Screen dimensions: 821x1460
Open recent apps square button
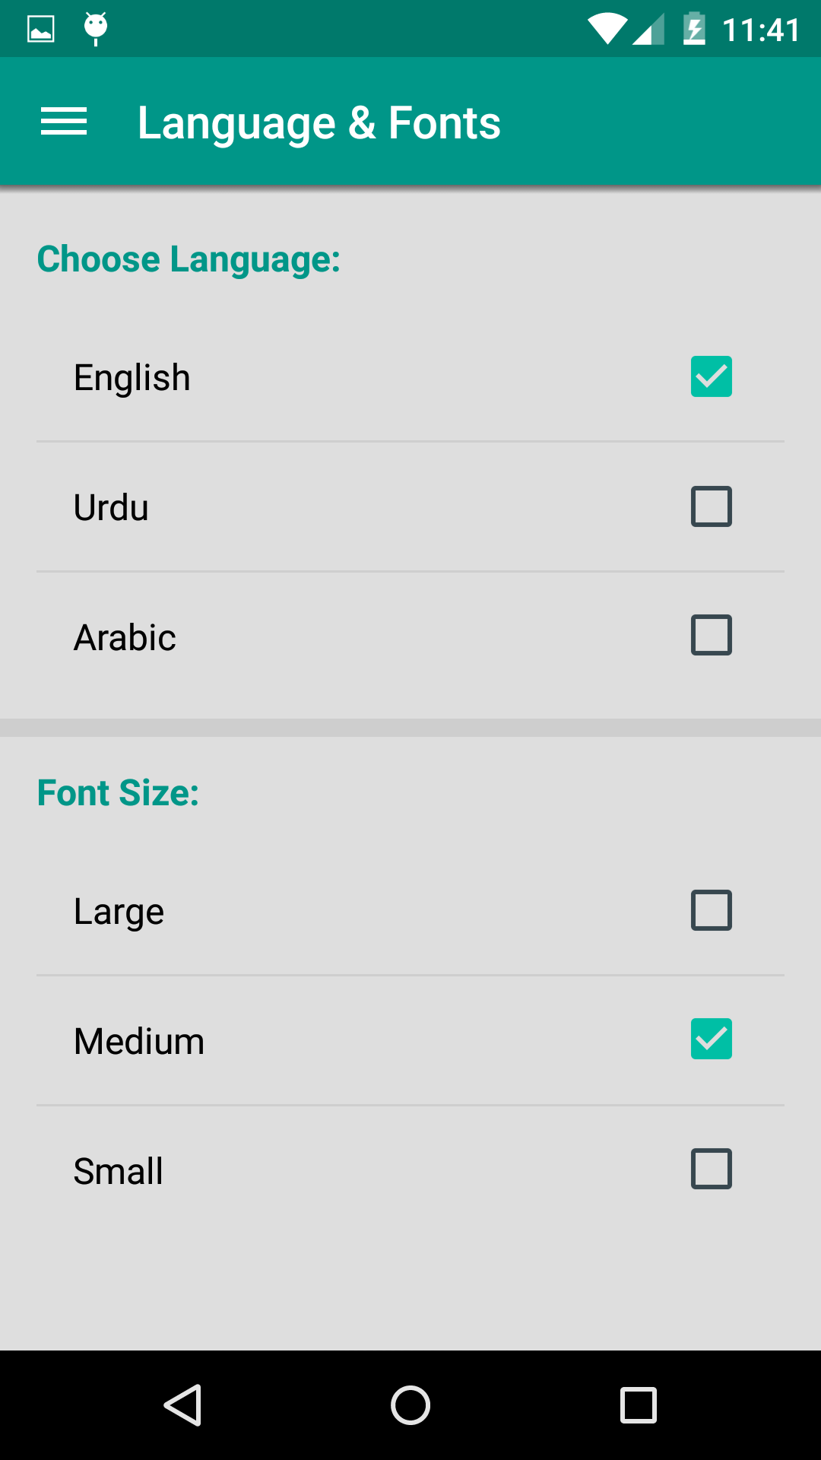638,1404
